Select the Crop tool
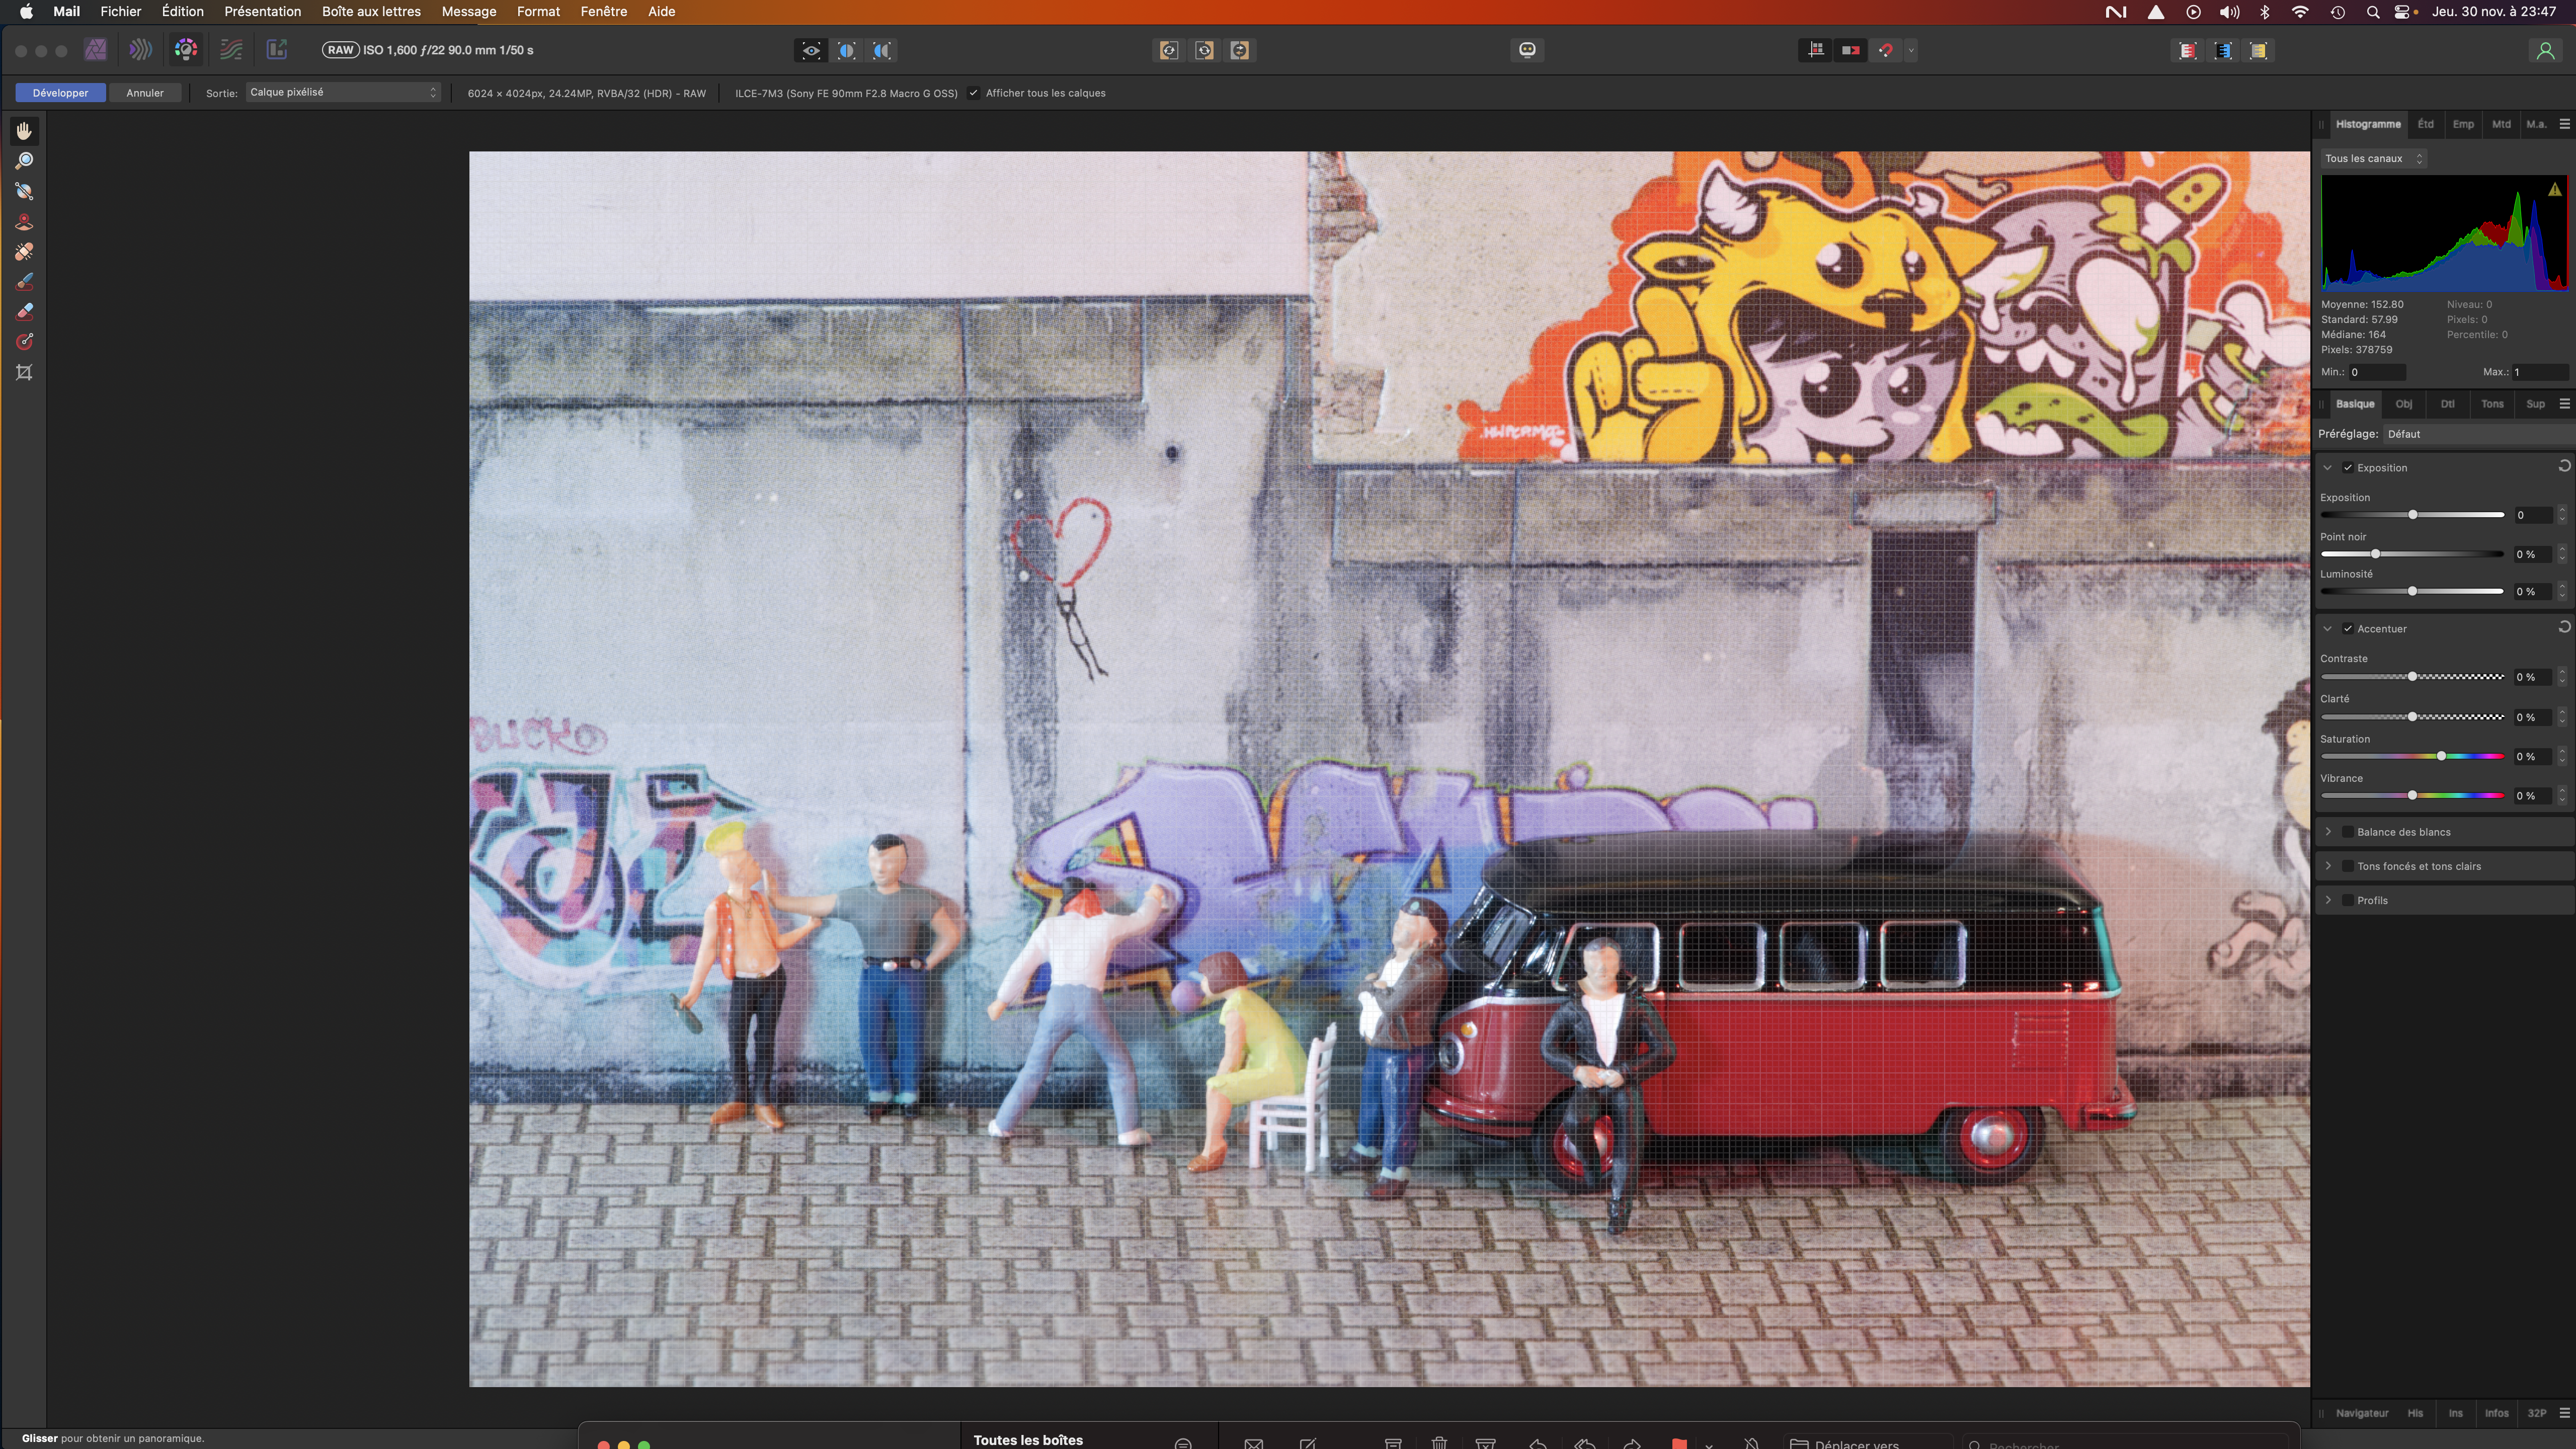The width and height of the screenshot is (2576, 1449). 24,372
